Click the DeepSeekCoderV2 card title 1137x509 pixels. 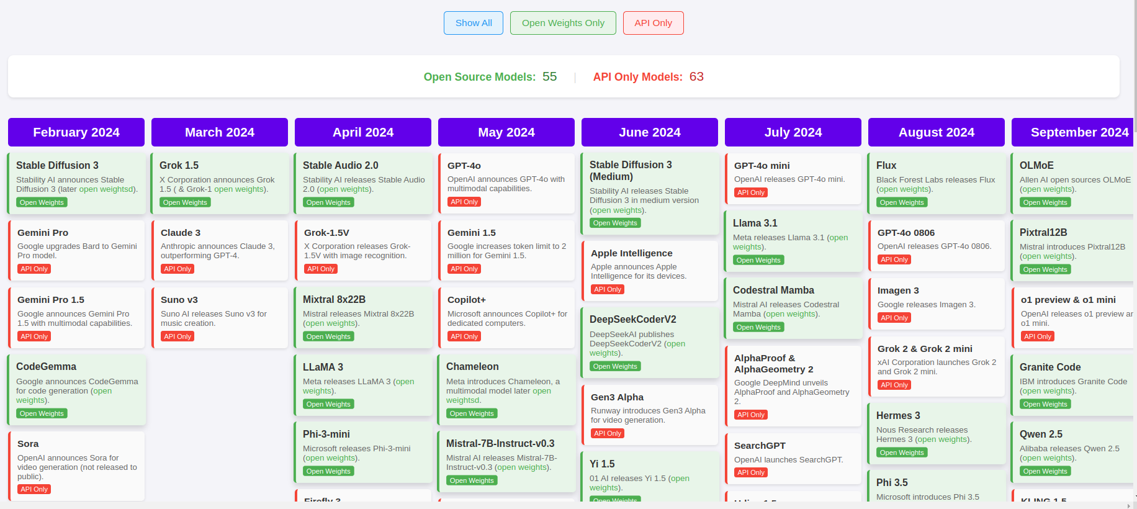[633, 319]
